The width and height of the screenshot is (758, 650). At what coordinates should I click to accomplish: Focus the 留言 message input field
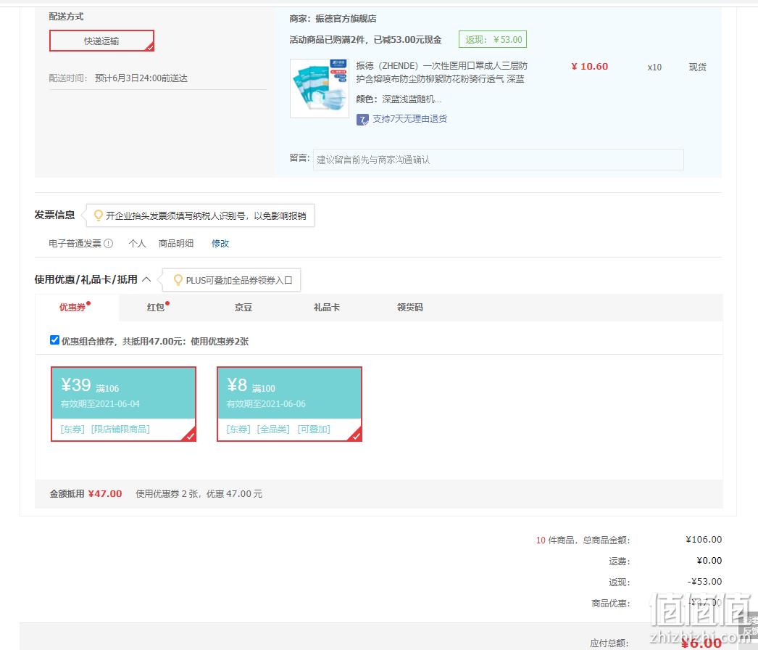pos(499,160)
